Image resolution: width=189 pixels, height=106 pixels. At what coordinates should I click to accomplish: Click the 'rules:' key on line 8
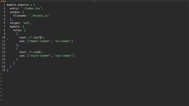(x=18, y=30)
